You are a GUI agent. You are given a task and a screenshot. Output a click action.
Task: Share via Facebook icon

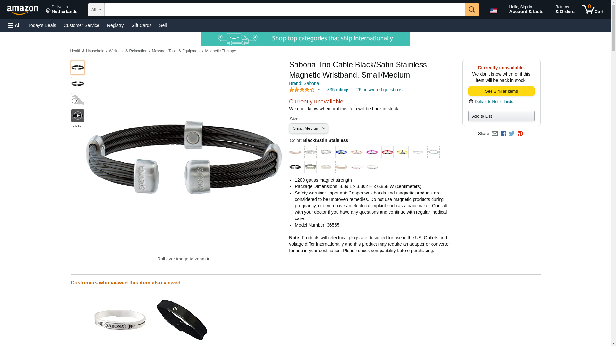(x=503, y=134)
